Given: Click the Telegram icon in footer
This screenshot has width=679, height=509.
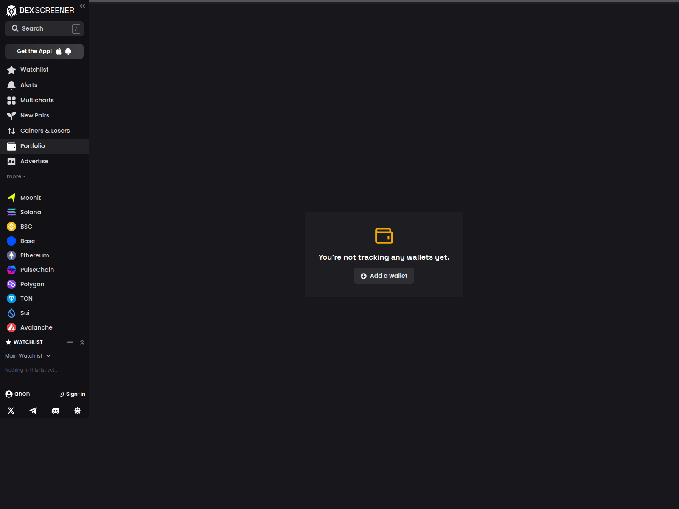Looking at the screenshot, I should click(x=33, y=410).
